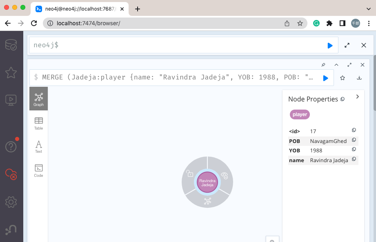Copy the POB value NavagamGhed

click(x=354, y=140)
